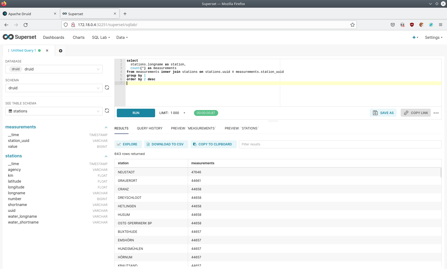Open the SQL Lab menu
447x269 pixels.
click(x=101, y=37)
